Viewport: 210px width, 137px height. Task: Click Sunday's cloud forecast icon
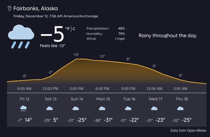coord(76,109)
